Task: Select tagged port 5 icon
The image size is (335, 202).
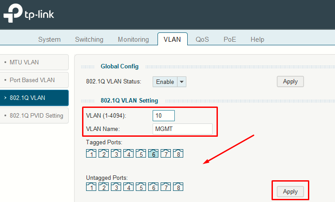Action: [x=141, y=153]
